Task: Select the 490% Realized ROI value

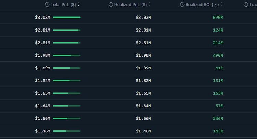Action: pyautogui.click(x=218, y=55)
